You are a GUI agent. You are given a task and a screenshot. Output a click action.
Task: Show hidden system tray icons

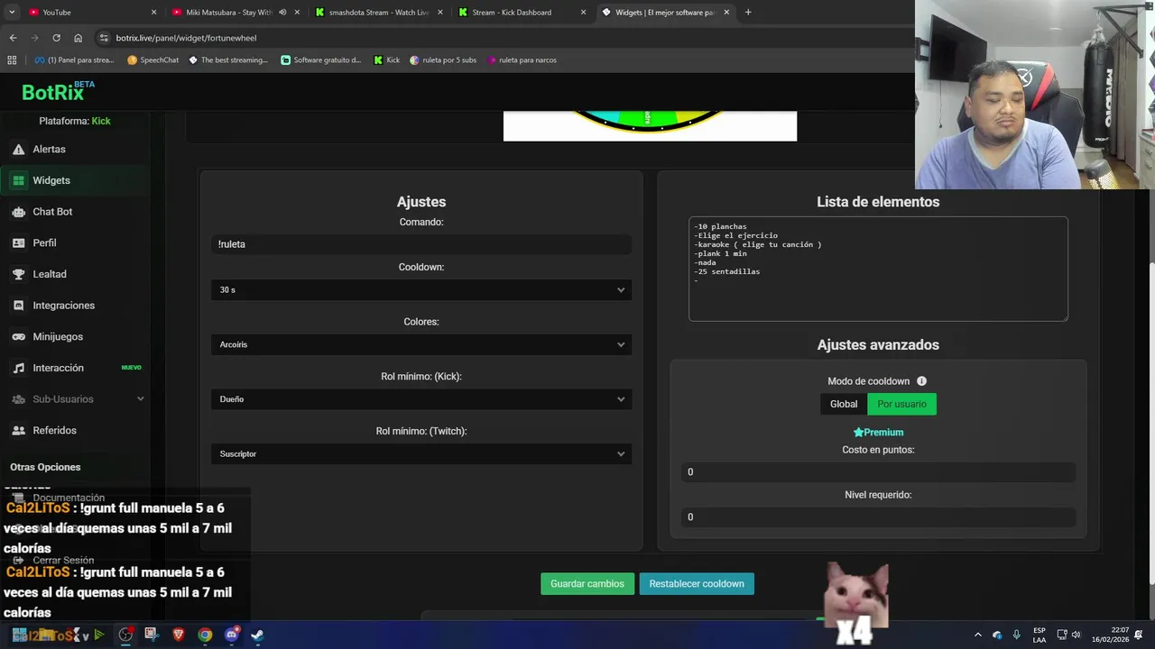tap(977, 635)
